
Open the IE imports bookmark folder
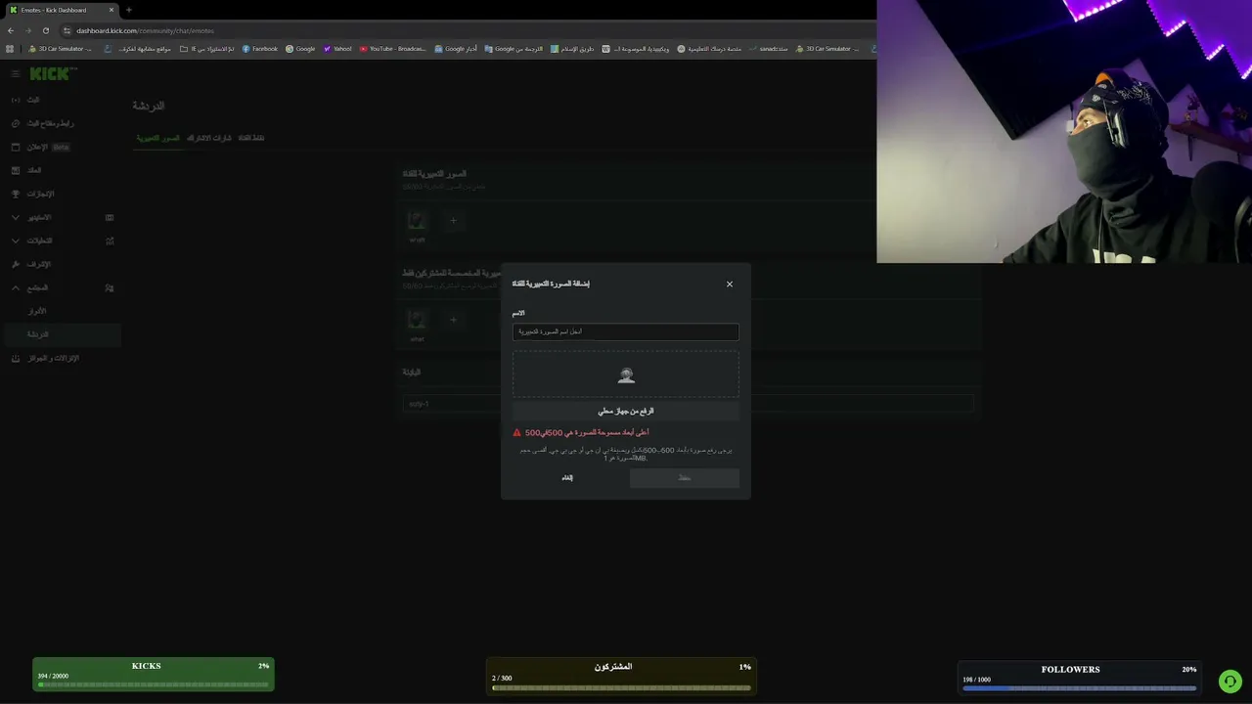(207, 49)
